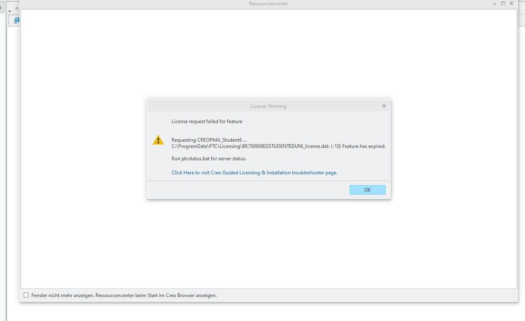Open the Creo Guided Licensing troubleshooter link
Screen dimensions: 525x321
tap(254, 172)
